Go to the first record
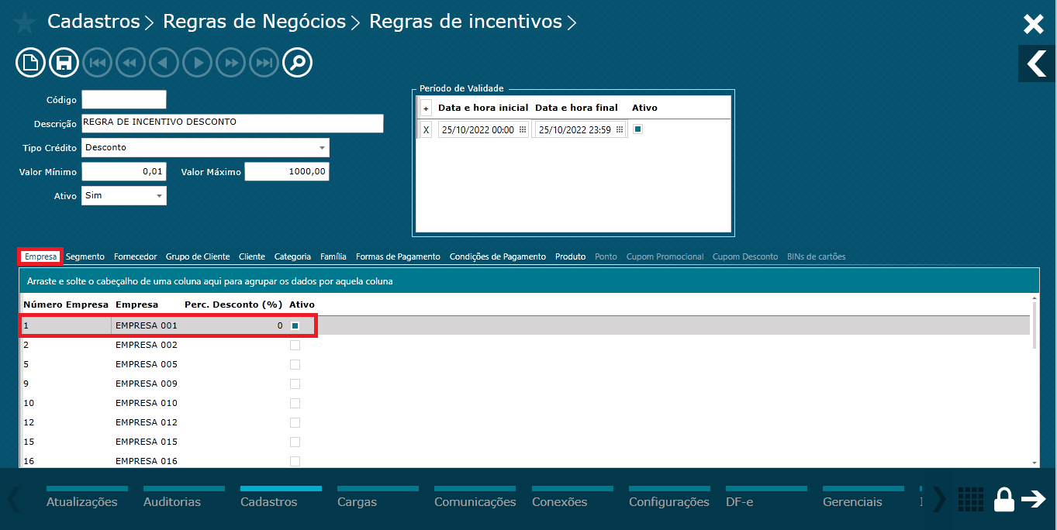The image size is (1057, 530). click(98, 63)
